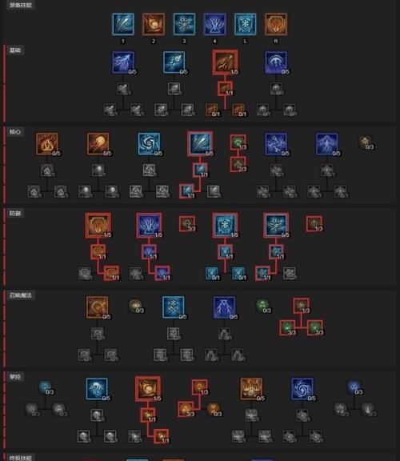Select Ice Shards core skill showing 5/5
The height and width of the screenshot is (461, 400).
coord(200,143)
